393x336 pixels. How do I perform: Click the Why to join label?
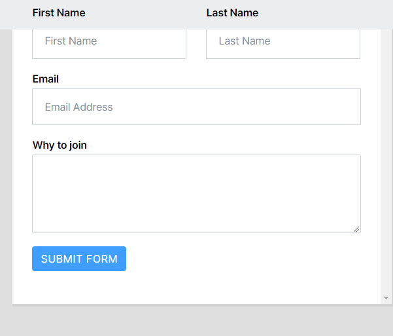(x=60, y=145)
